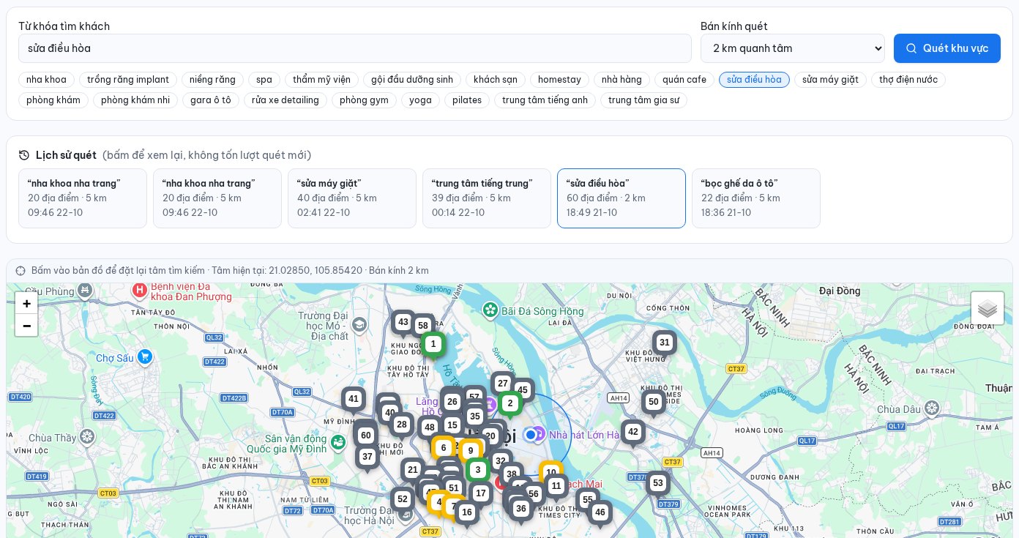
Task: Open history card trung tâm tiếng trung
Action: tap(487, 198)
